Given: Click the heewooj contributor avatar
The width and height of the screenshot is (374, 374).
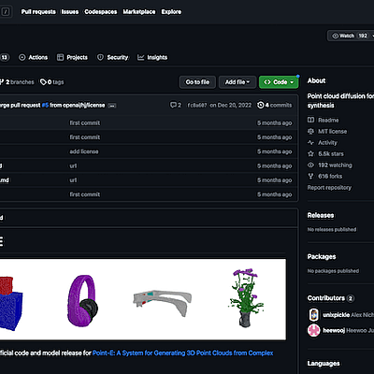Looking at the screenshot, I should point(314,330).
